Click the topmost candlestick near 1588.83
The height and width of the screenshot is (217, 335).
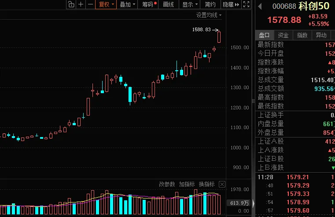[x=219, y=37]
